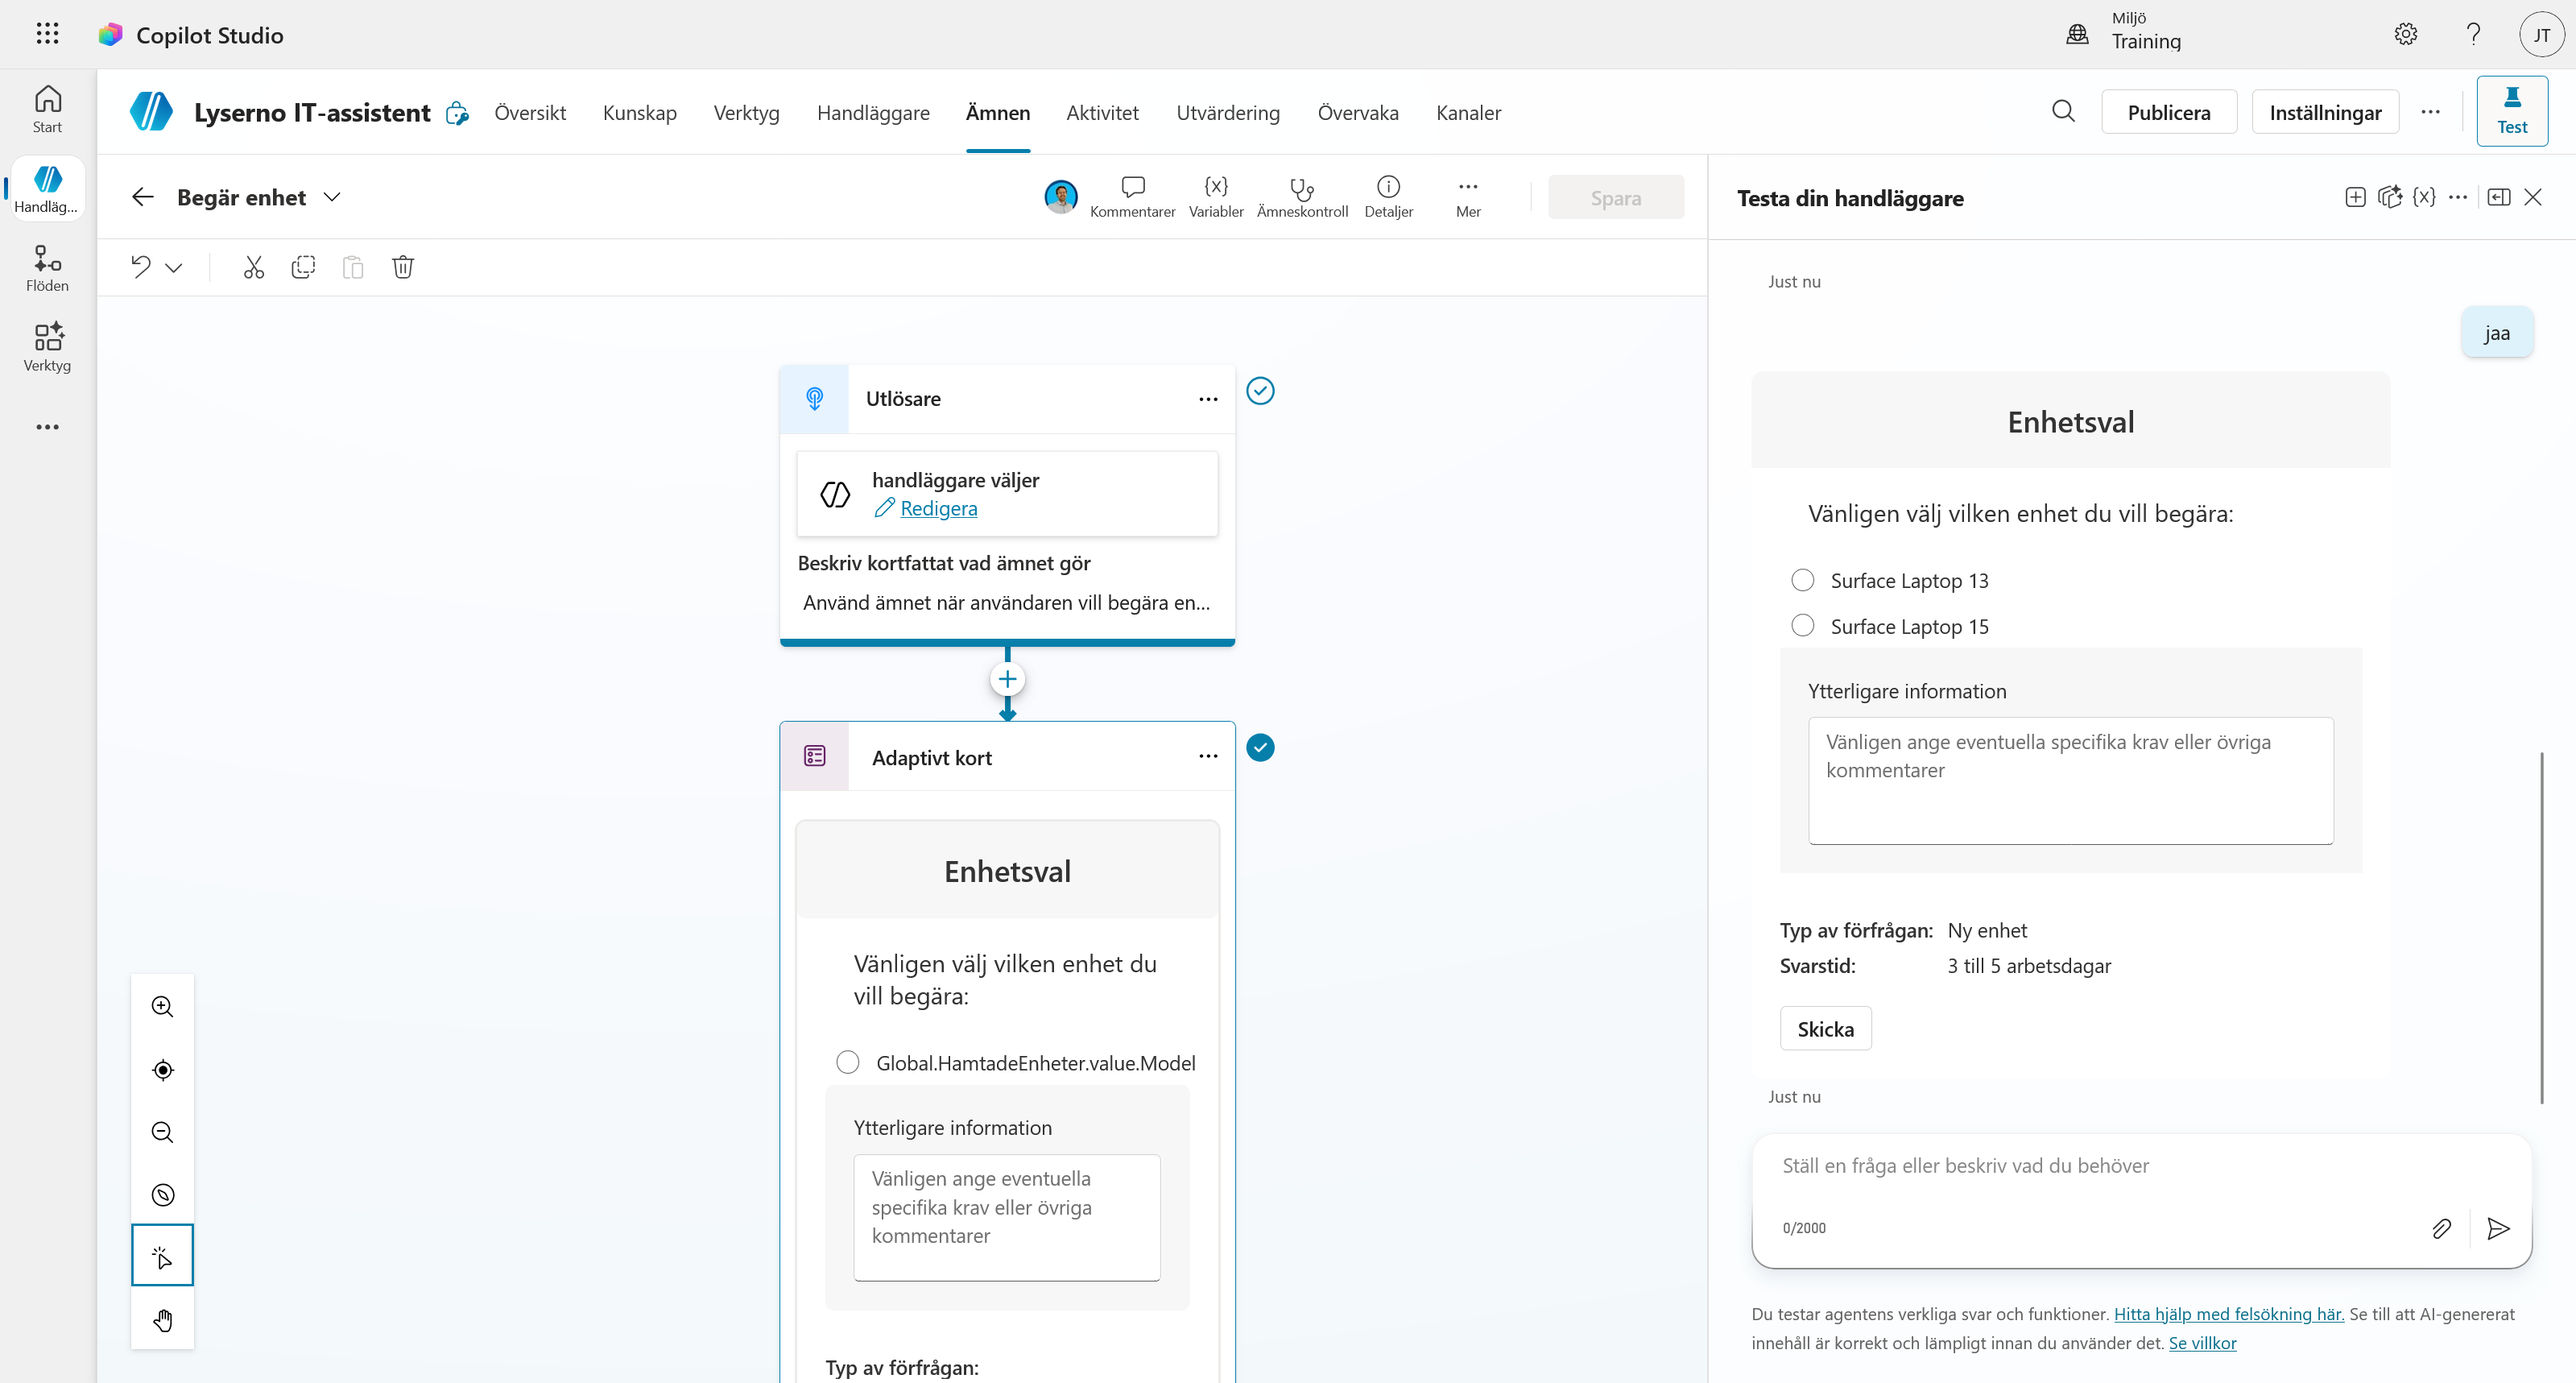Start a new test conversation
Image resolution: width=2576 pixels, height=1383 pixels.
pos(2355,197)
